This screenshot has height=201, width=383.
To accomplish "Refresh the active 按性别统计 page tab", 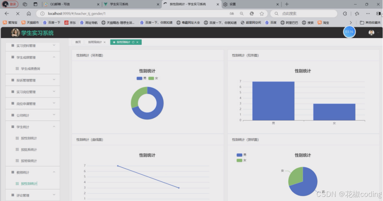I will [133, 42].
